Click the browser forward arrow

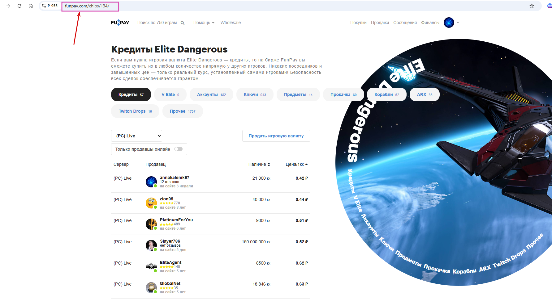[x=8, y=6]
